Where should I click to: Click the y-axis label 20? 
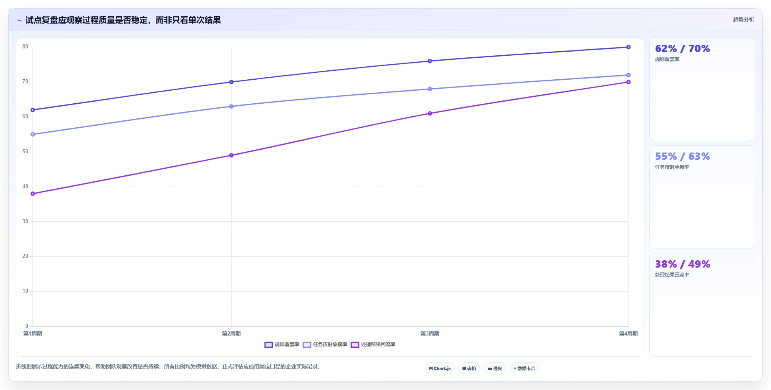pyautogui.click(x=25, y=256)
